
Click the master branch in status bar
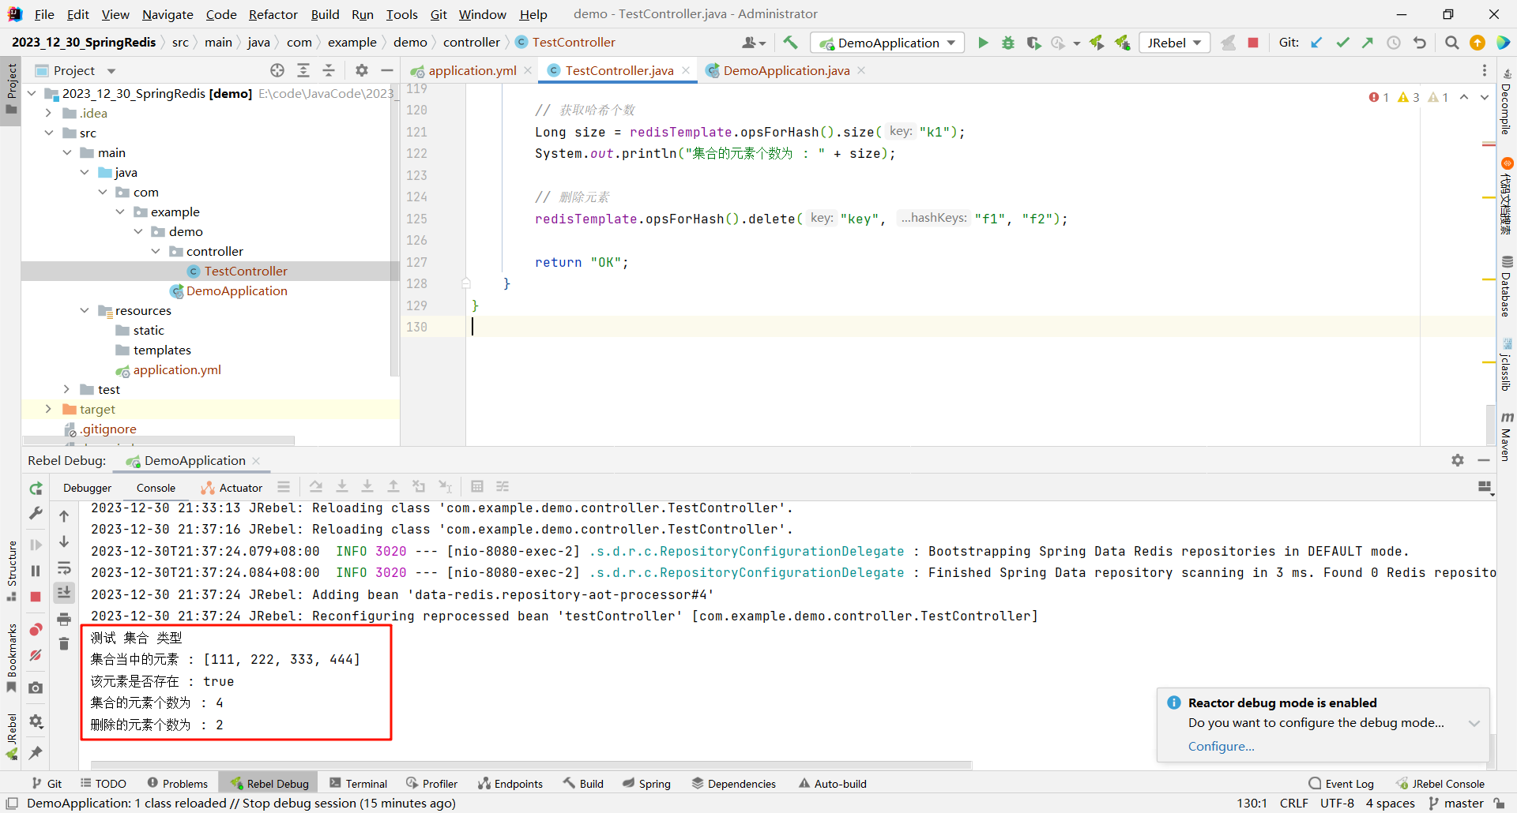pos(1455,804)
